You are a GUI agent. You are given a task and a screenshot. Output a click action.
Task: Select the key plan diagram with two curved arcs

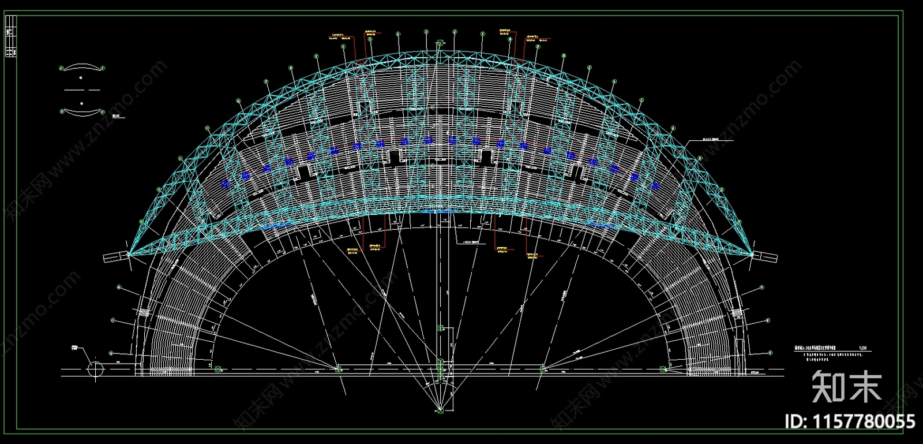click(x=81, y=90)
